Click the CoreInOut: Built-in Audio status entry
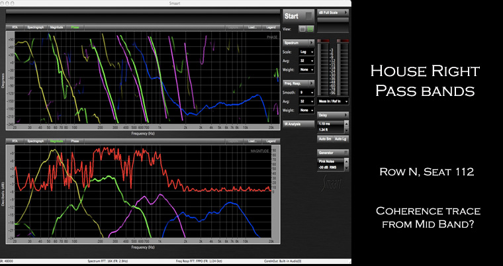 point(283,261)
